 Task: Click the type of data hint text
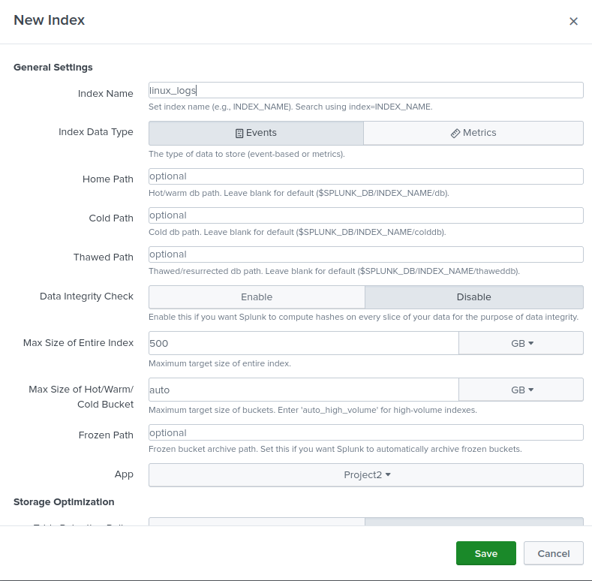click(x=247, y=154)
